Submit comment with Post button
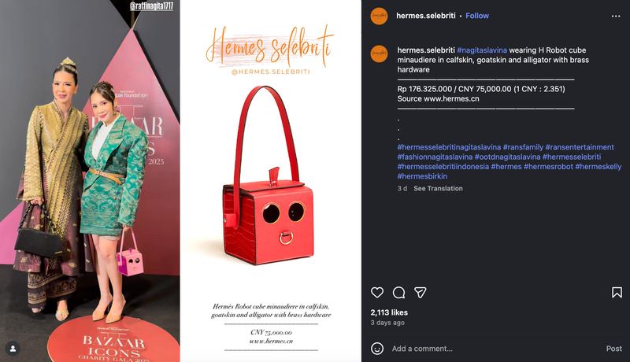This screenshot has height=362, width=630. point(613,349)
